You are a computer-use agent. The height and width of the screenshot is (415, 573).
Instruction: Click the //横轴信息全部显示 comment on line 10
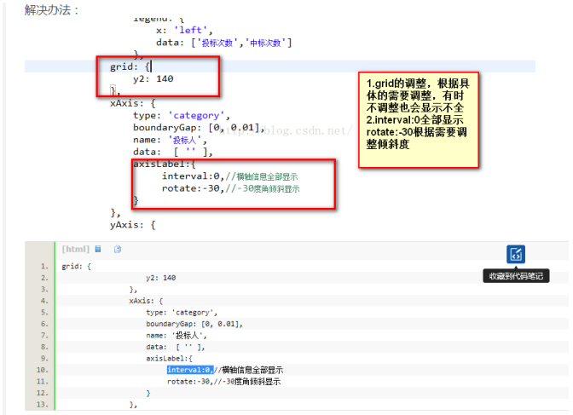tap(248, 370)
